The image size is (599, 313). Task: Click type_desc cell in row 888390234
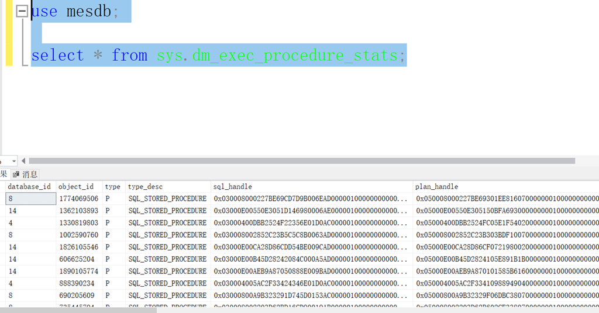coord(168,284)
